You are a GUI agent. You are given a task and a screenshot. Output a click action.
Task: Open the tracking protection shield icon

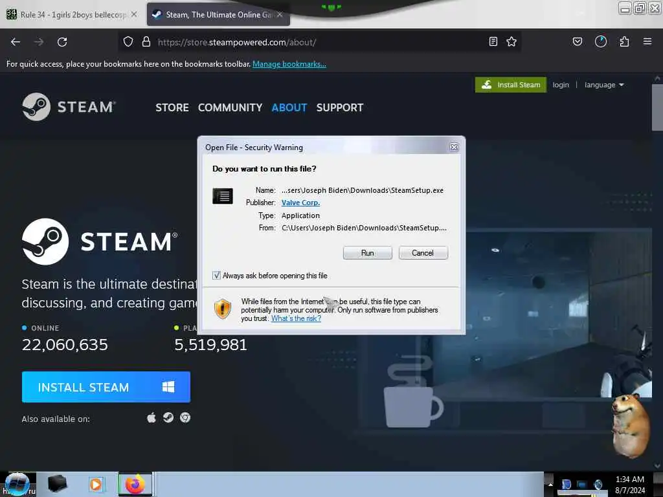point(128,41)
